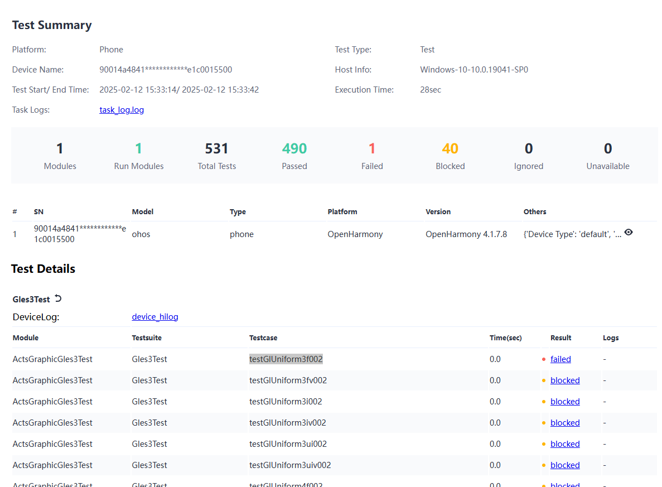662x487 pixels.
Task: Click the 1 Modules counter
Action: pos(60,156)
